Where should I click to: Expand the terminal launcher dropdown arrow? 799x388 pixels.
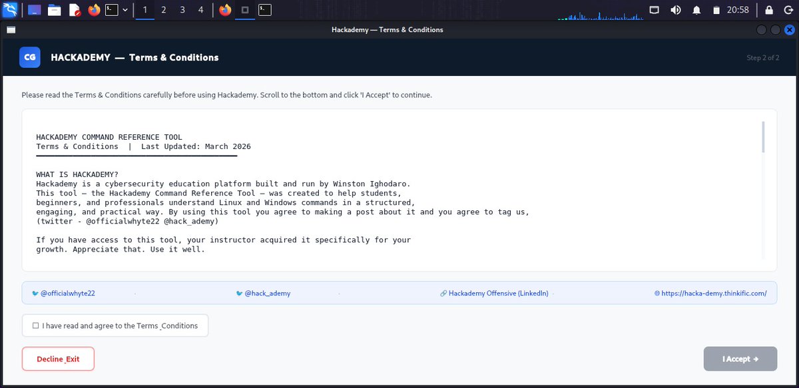click(125, 10)
